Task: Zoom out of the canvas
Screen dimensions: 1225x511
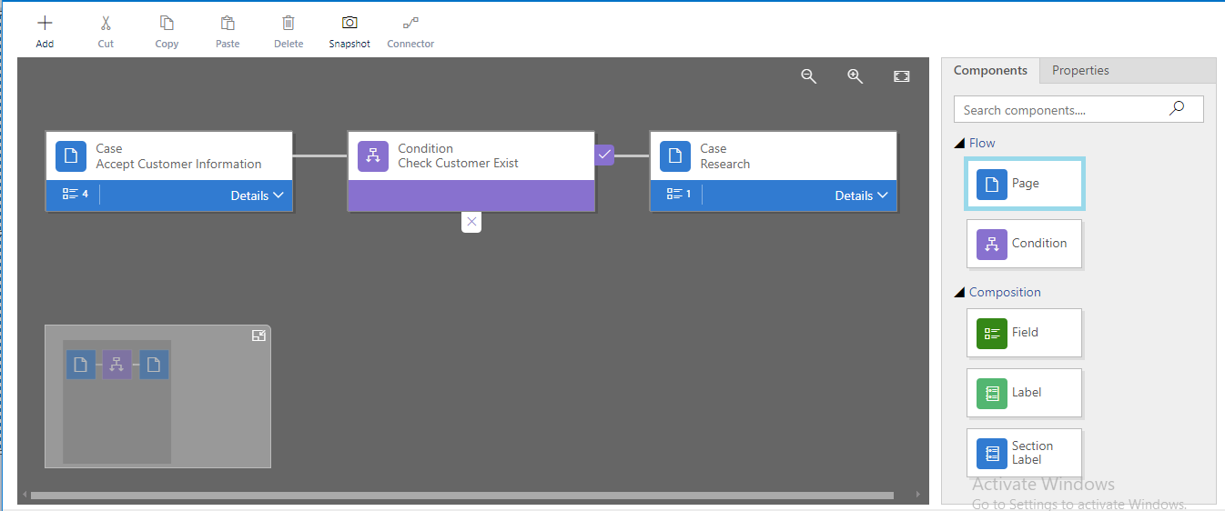Action: pyautogui.click(x=808, y=76)
